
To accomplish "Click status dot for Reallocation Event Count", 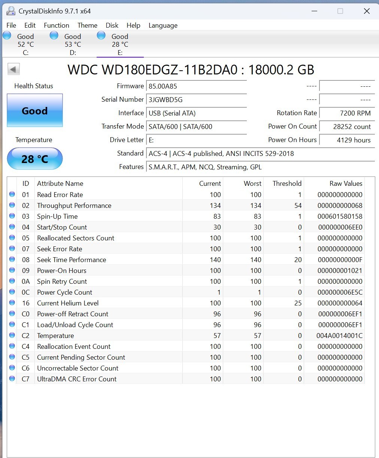I will point(12,346).
